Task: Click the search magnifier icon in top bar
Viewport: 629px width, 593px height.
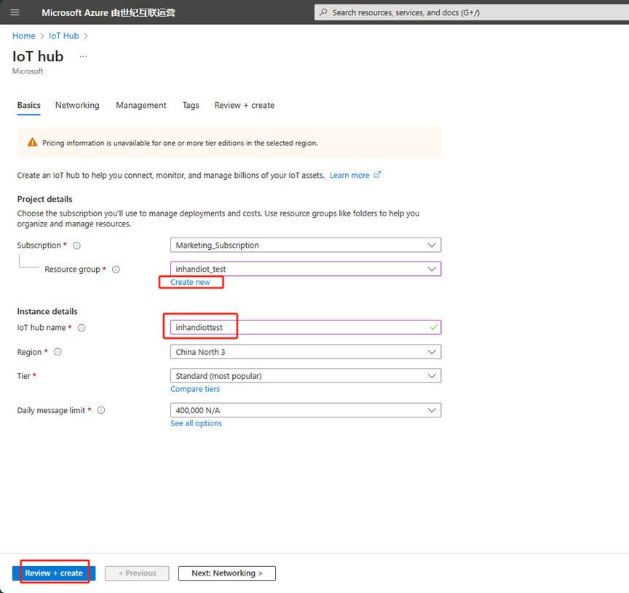Action: pos(323,12)
